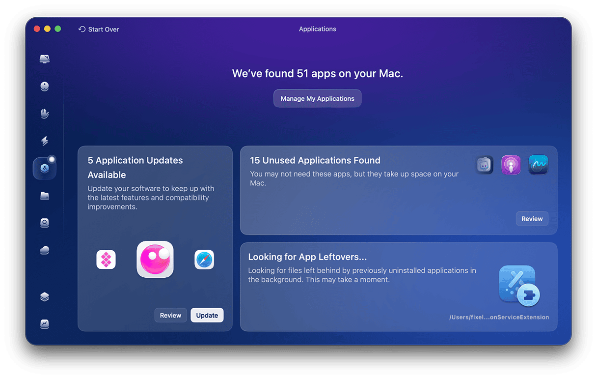Click the purple Podcasts app icon

(x=511, y=165)
